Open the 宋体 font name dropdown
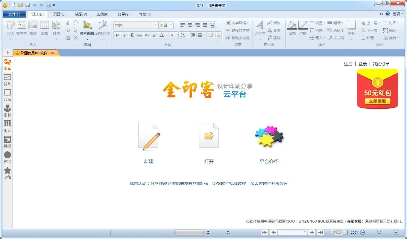This screenshot has width=407, height=239. point(156,25)
